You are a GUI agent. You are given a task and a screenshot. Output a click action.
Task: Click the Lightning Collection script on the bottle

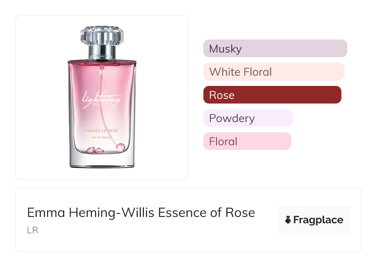(102, 99)
